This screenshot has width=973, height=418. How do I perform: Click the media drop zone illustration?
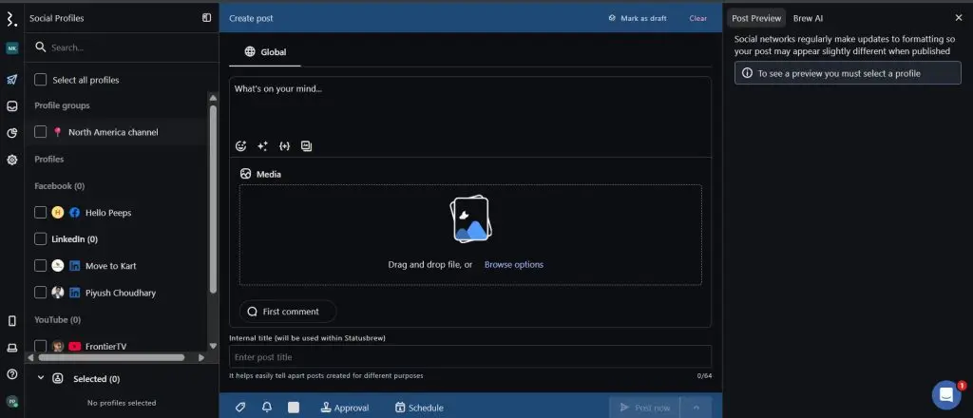click(469, 218)
